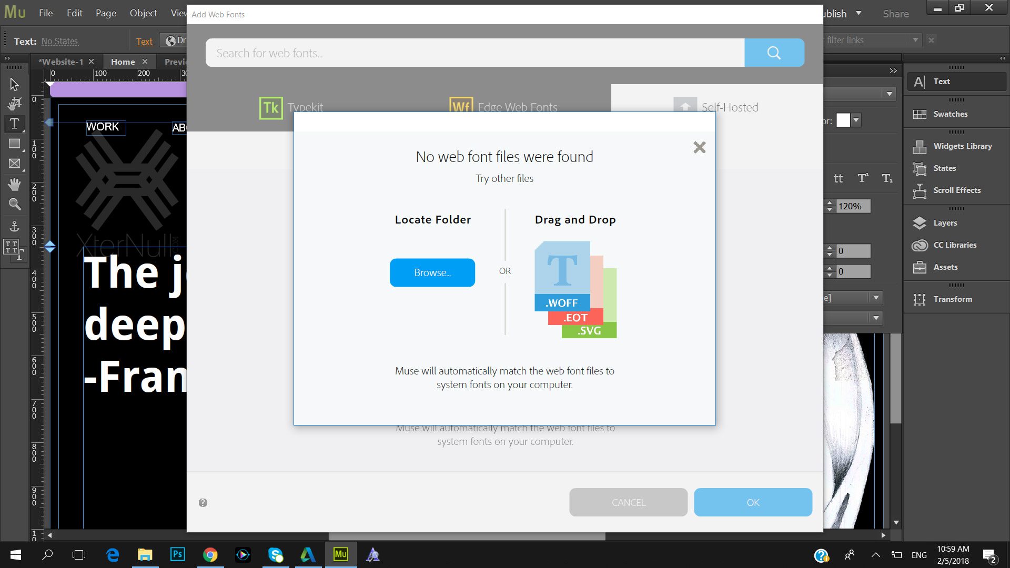Open the Scroll Effects panel

click(x=956, y=190)
